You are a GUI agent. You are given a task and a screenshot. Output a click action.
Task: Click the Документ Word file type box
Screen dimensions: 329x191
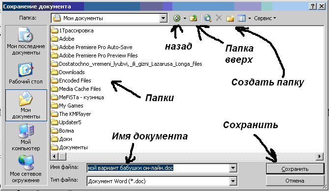[x=159, y=181]
